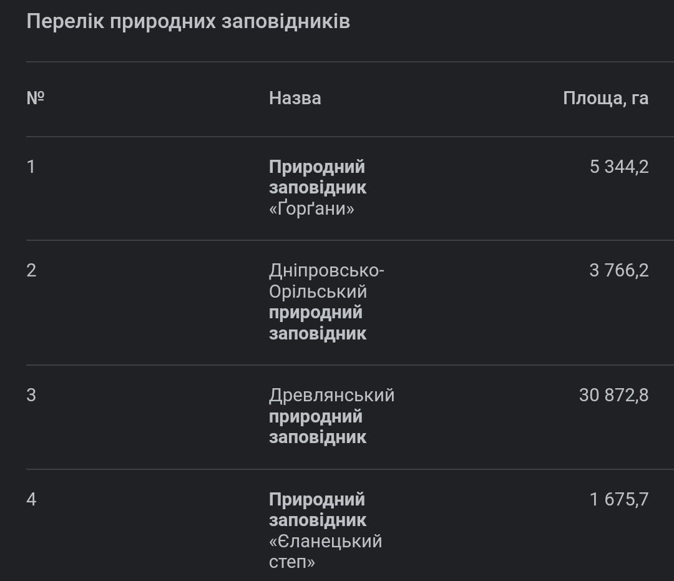Click the "Назва" column header
Screen dimensions: 674x581
(295, 98)
